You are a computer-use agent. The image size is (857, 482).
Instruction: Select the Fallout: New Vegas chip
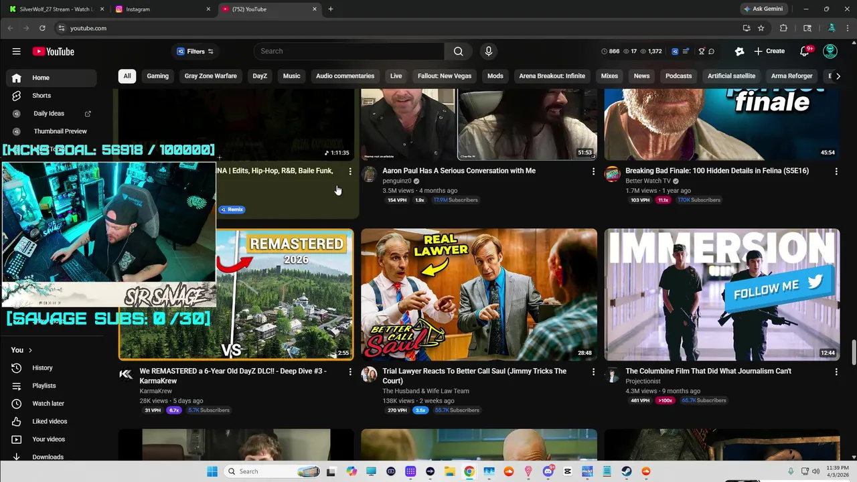click(445, 76)
